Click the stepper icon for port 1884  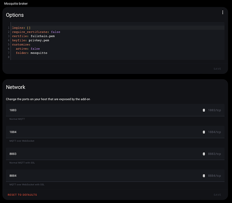coord(204,132)
